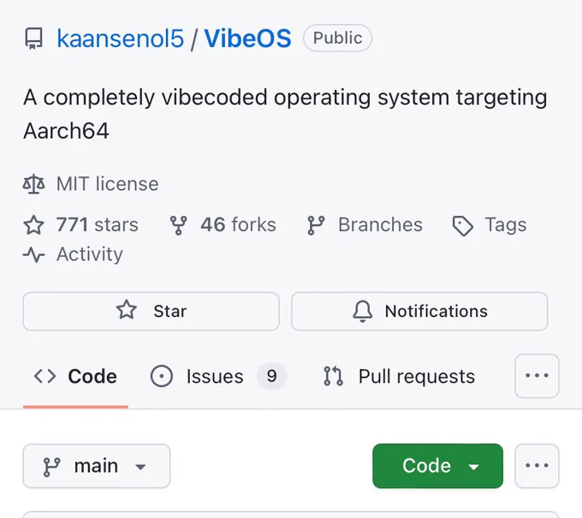Image resolution: width=582 pixels, height=518 pixels.
Task: Click the Issues circle icon
Action: [162, 376]
